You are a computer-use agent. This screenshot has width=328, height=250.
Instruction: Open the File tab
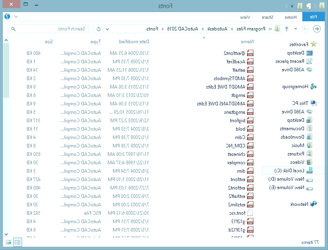click(313, 17)
